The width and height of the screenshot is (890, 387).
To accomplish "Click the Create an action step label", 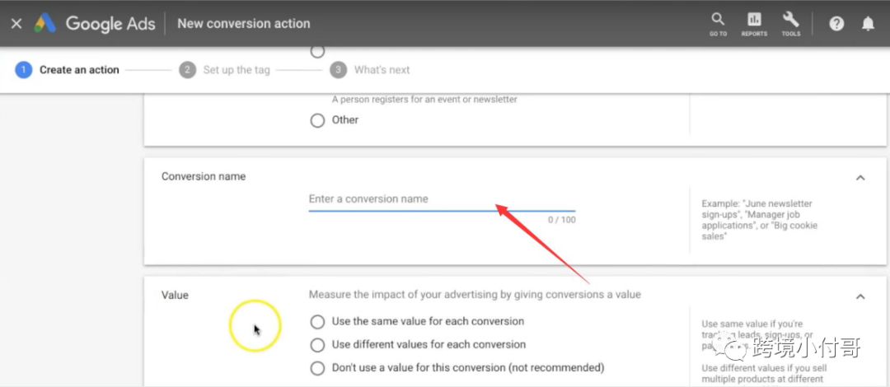I will pos(79,70).
